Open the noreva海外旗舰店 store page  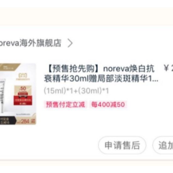tap(31, 43)
